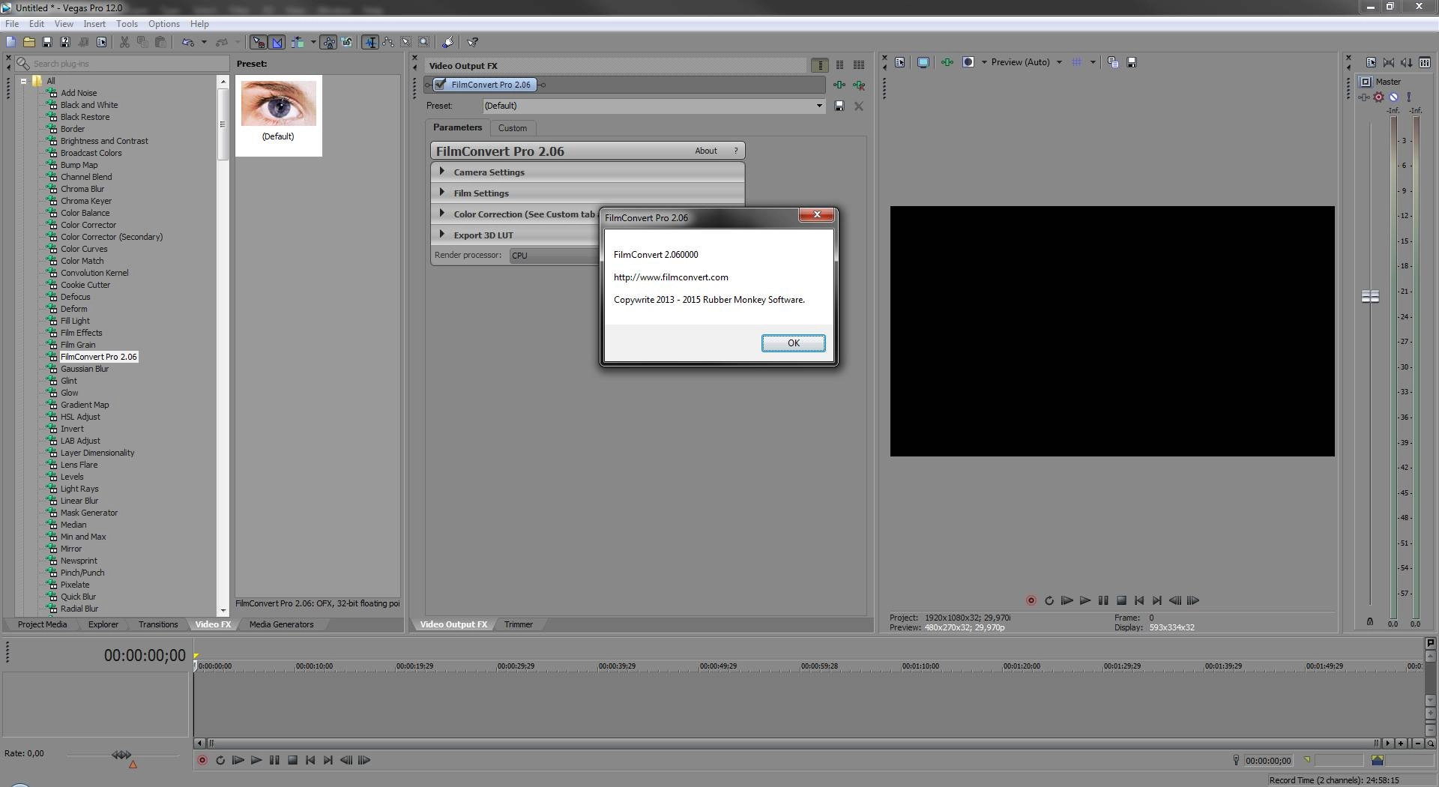Save snapshot to file in preview toolbar
The width and height of the screenshot is (1439, 787).
1132,62
